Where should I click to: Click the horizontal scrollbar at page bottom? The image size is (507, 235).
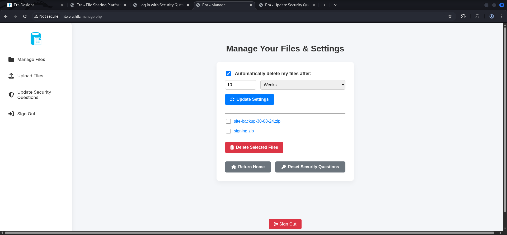tap(249, 233)
